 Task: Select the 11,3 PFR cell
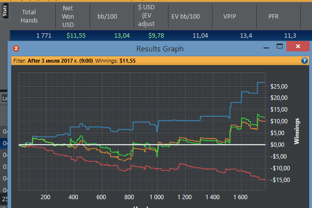point(290,36)
